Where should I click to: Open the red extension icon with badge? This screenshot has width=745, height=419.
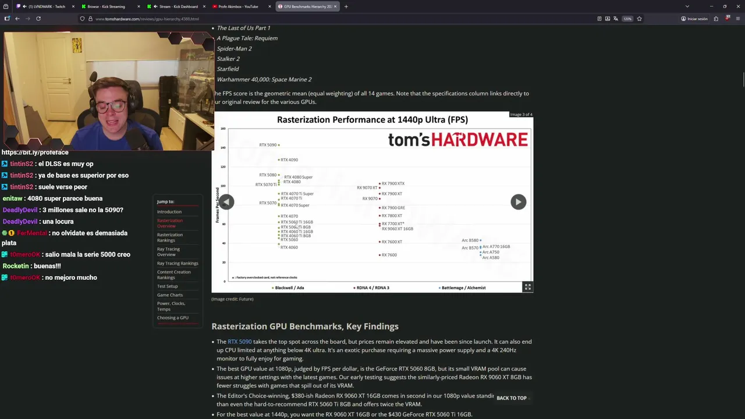(728, 19)
